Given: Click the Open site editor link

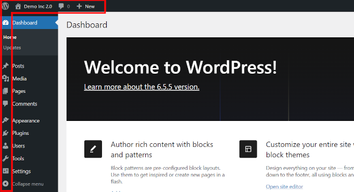Looking at the screenshot, I should [284, 187].
